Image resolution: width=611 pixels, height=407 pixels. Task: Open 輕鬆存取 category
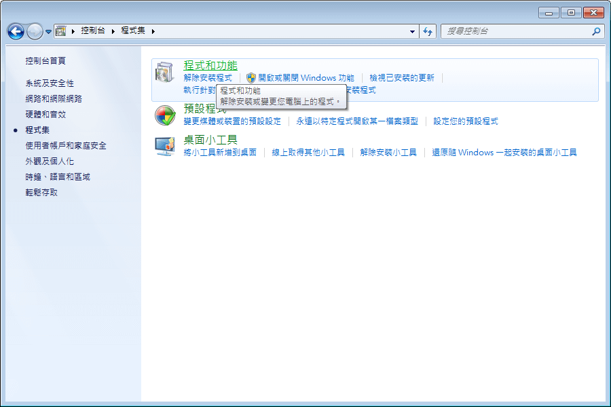41,192
